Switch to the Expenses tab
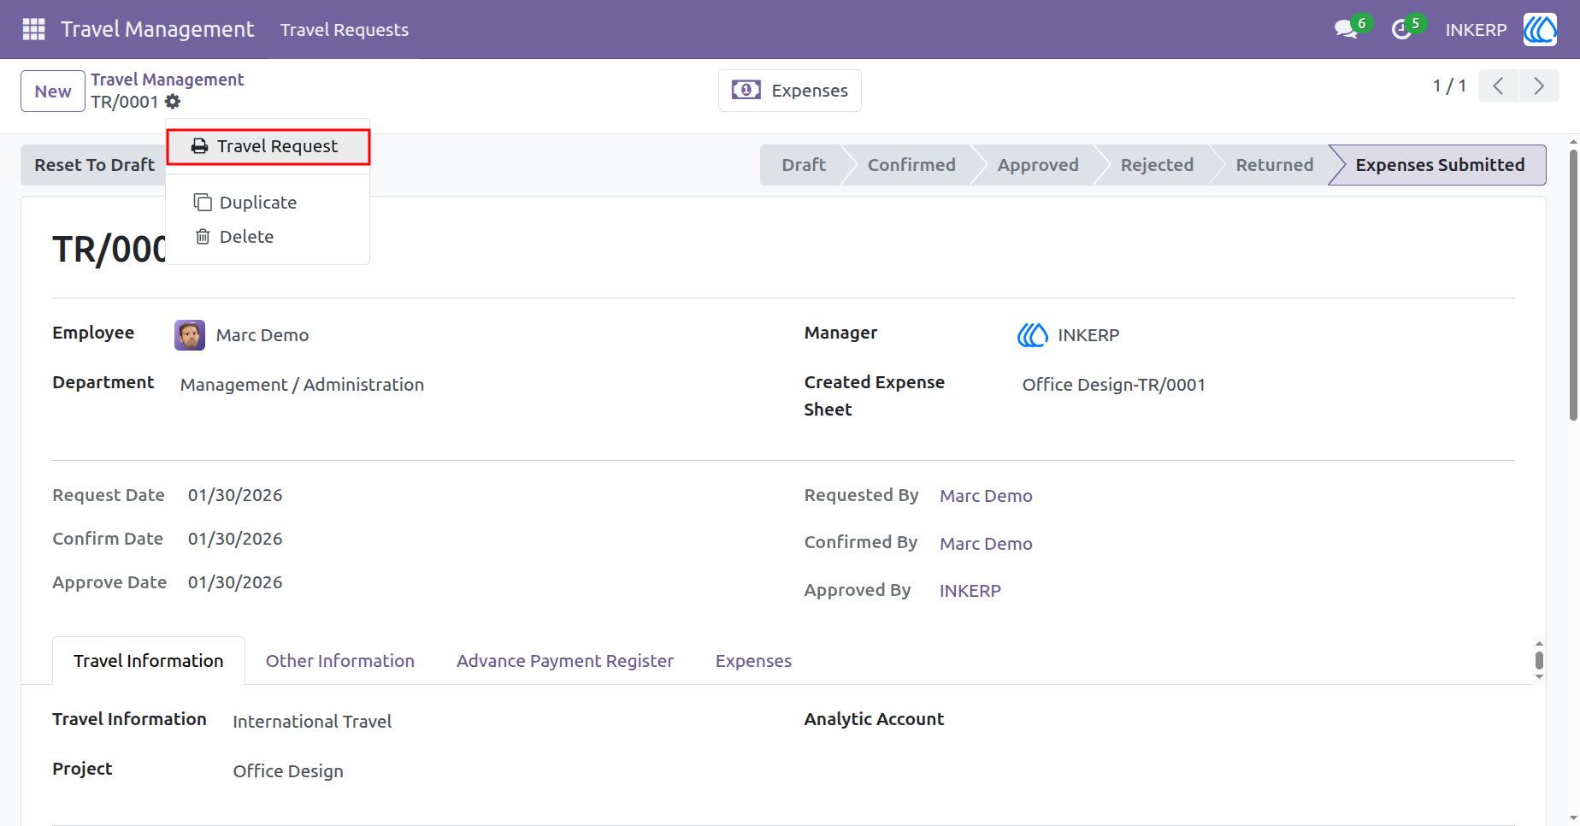Image resolution: width=1580 pixels, height=826 pixels. 753,660
